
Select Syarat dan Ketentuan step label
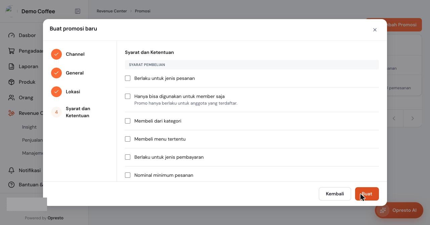(x=78, y=112)
